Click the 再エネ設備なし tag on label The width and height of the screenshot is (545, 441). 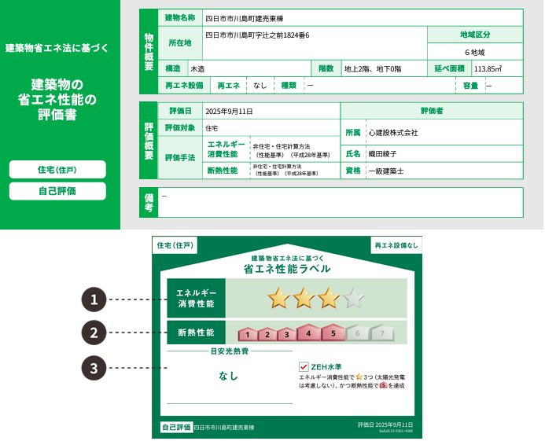click(x=396, y=245)
